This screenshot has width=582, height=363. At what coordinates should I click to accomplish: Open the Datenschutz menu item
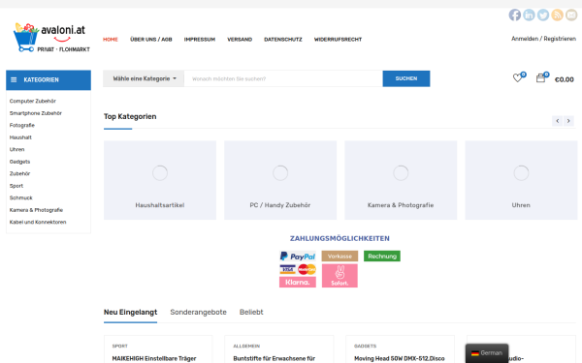click(x=283, y=40)
